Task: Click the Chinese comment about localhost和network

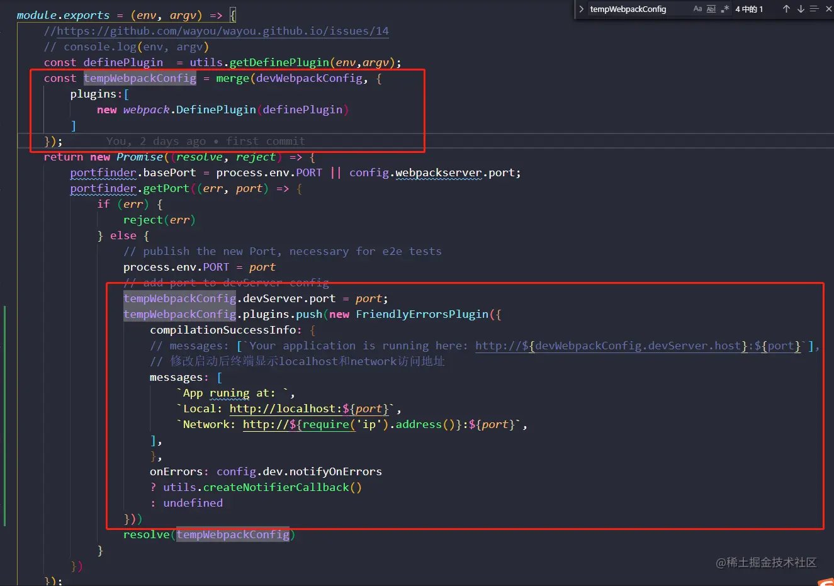Action: [x=297, y=361]
